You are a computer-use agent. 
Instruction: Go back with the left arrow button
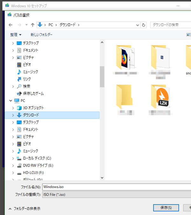[11, 25]
